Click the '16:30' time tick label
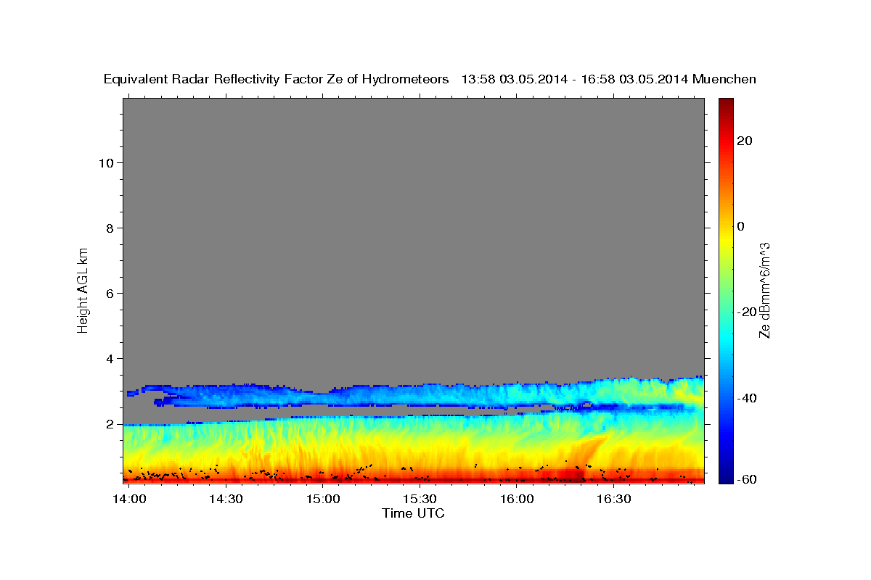 [613, 499]
